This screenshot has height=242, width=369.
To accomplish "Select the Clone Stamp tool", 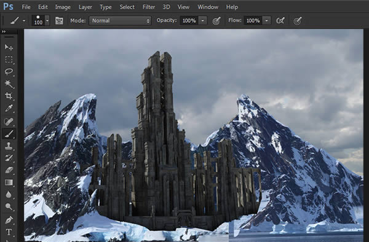I will tap(9, 146).
